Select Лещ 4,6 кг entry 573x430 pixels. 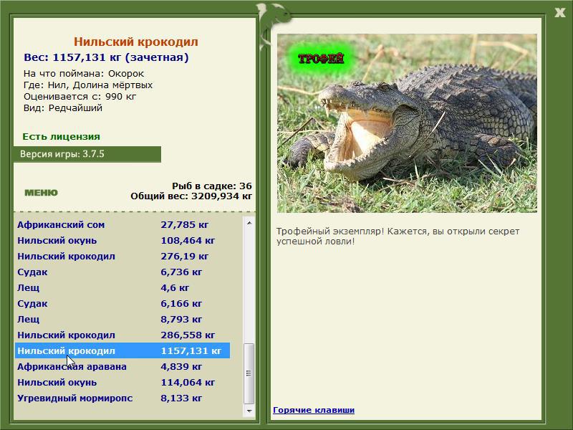coord(122,287)
